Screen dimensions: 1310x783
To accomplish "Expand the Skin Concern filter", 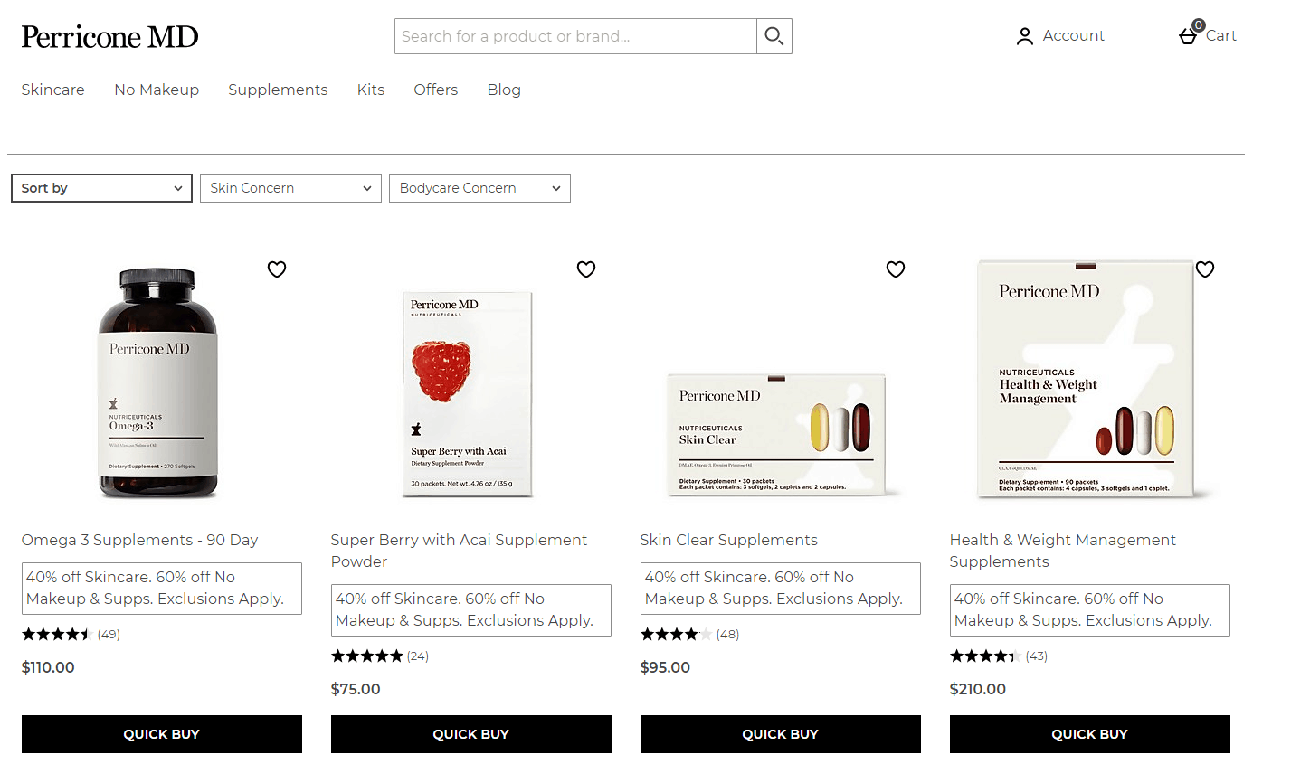I will click(x=290, y=188).
